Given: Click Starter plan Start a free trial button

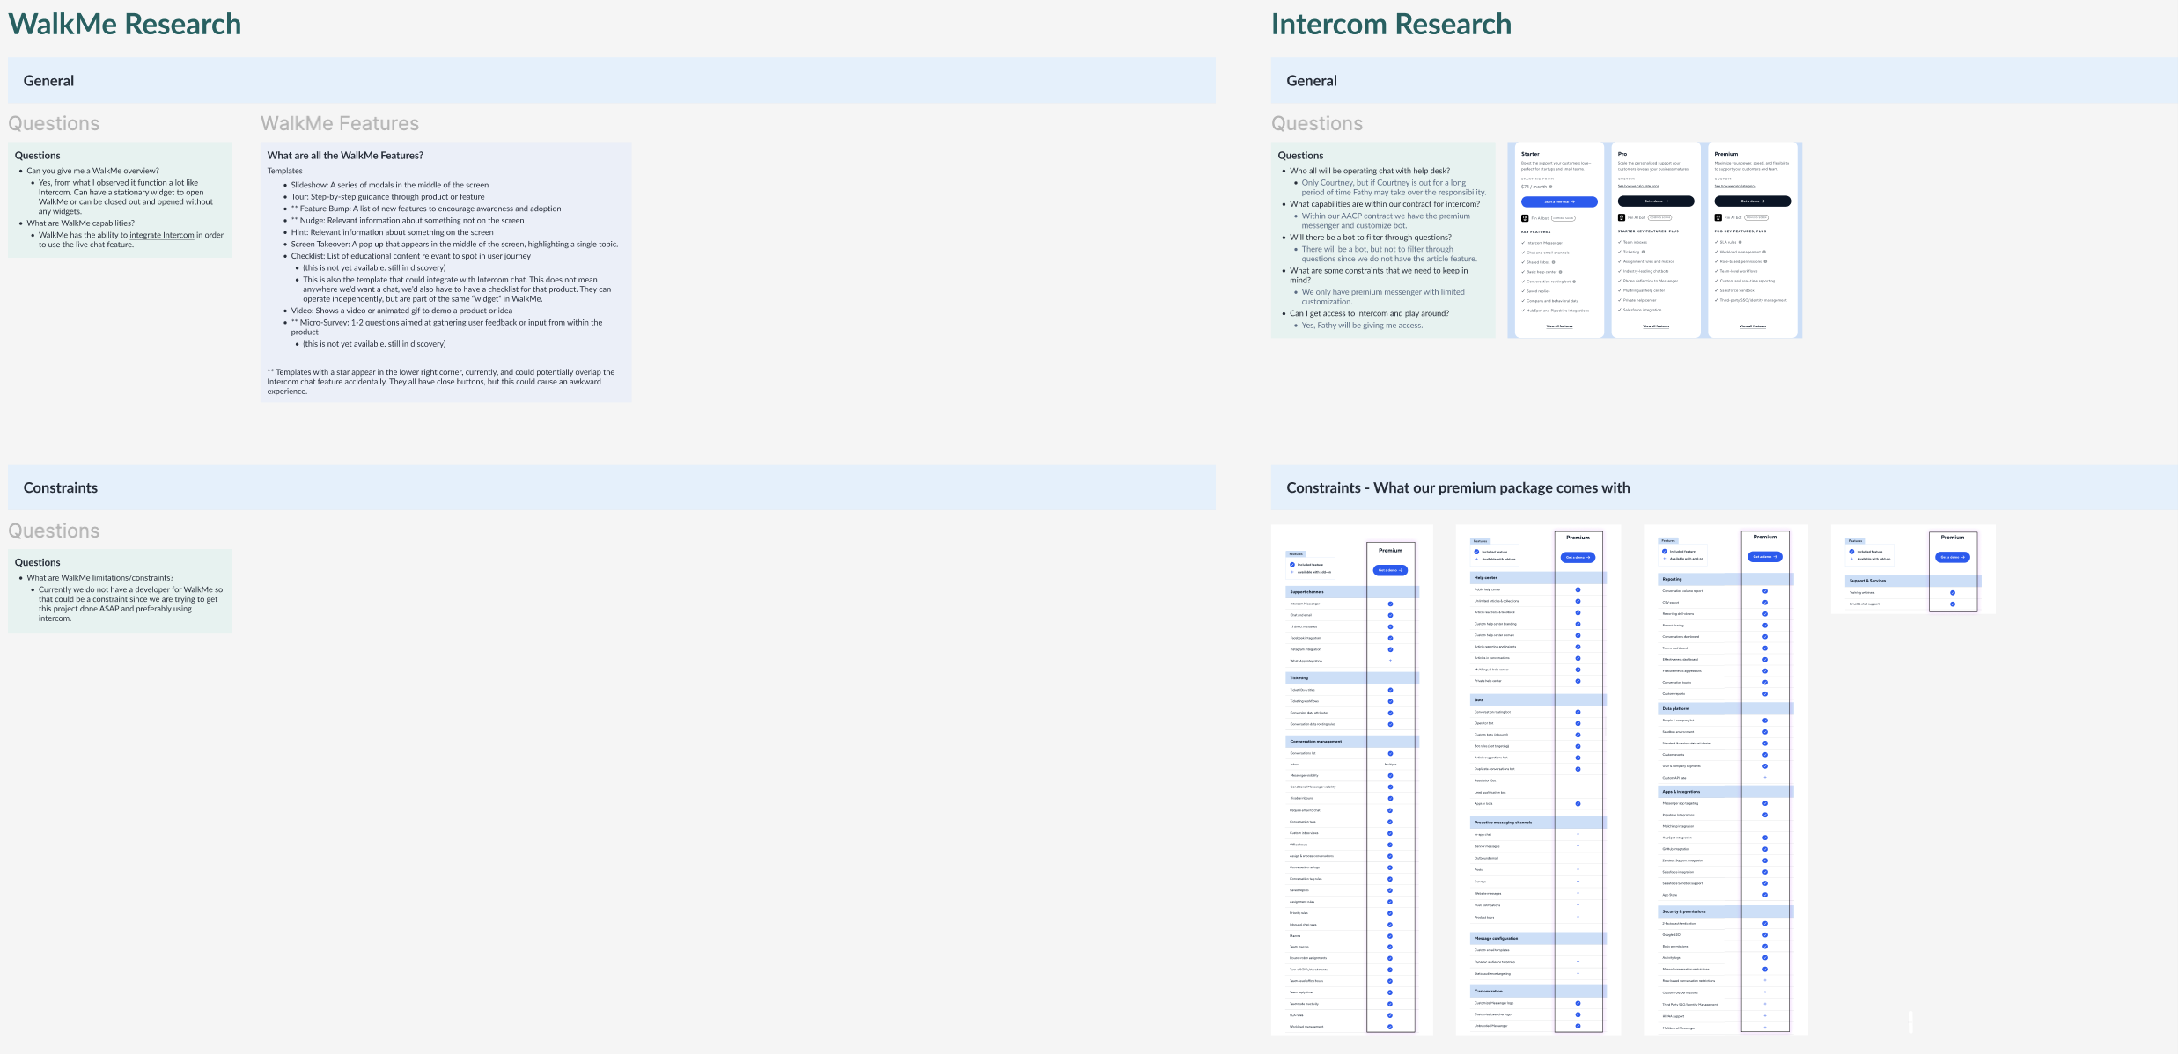Looking at the screenshot, I should pyautogui.click(x=1559, y=201).
